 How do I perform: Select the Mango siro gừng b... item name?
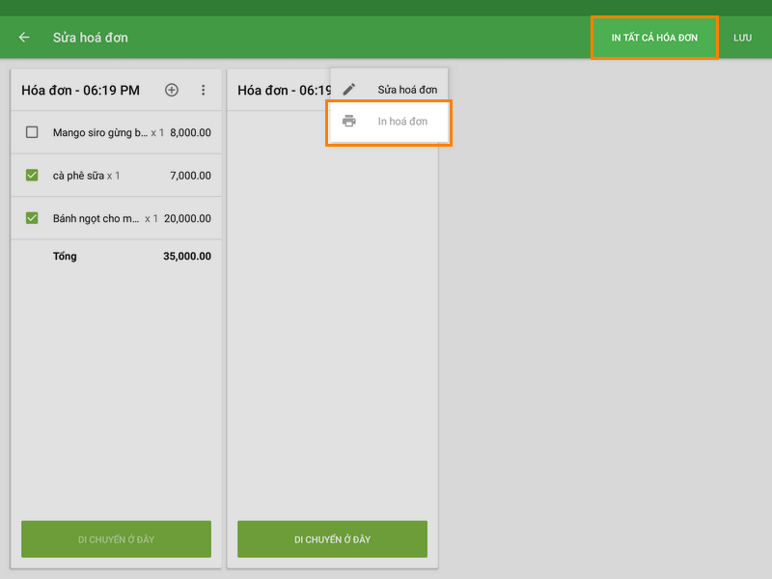100,132
